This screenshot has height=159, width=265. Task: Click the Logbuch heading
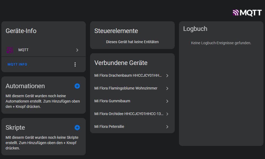pos(195,29)
